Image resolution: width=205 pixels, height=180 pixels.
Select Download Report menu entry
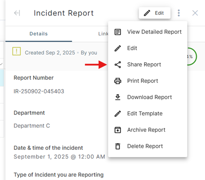click(x=148, y=97)
